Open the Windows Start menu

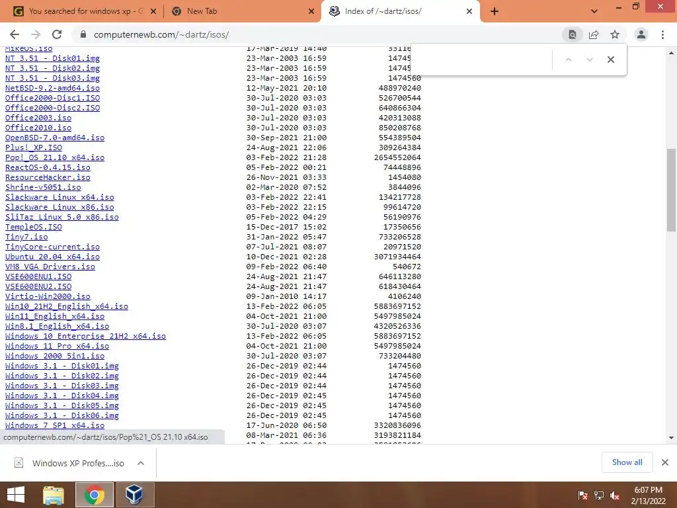coord(16,495)
